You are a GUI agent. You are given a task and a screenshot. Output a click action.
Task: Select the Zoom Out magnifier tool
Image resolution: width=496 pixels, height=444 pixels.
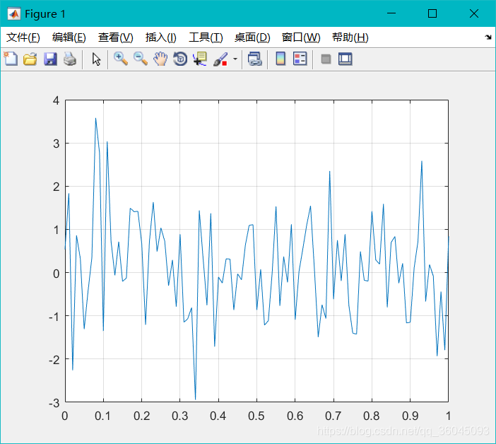141,59
